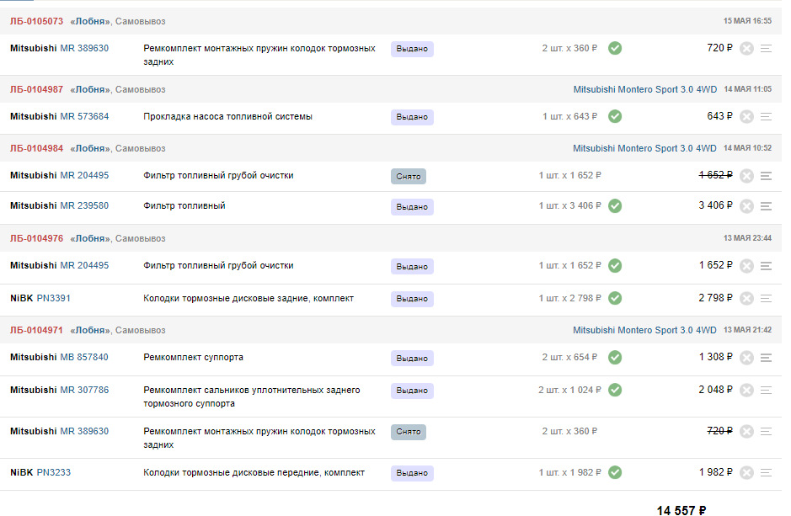
Task: Click cancel icon on NiBK PN3233 row
Action: coord(746,472)
